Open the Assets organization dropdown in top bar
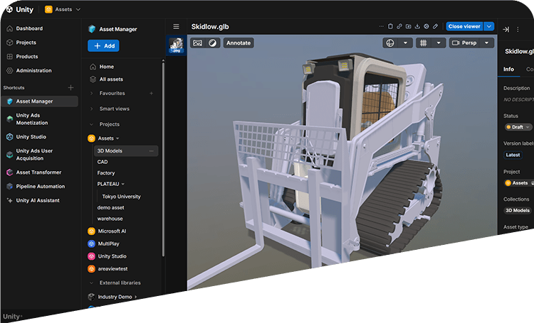 (x=63, y=9)
